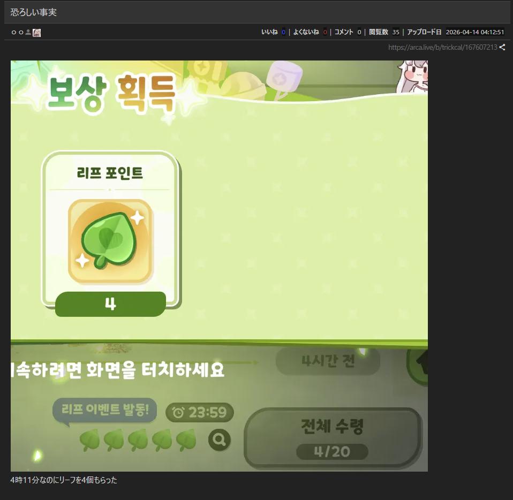Image resolution: width=513 pixels, height=500 pixels.
Task: Click the コメント comment count
Action: 359,32
